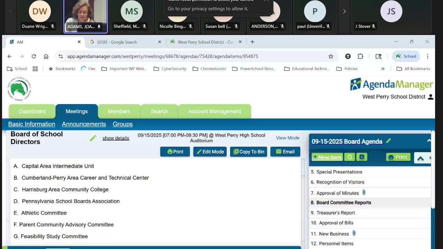Open the Chrome extensions puzzle icon
The image size is (443, 249).
coord(360,56)
